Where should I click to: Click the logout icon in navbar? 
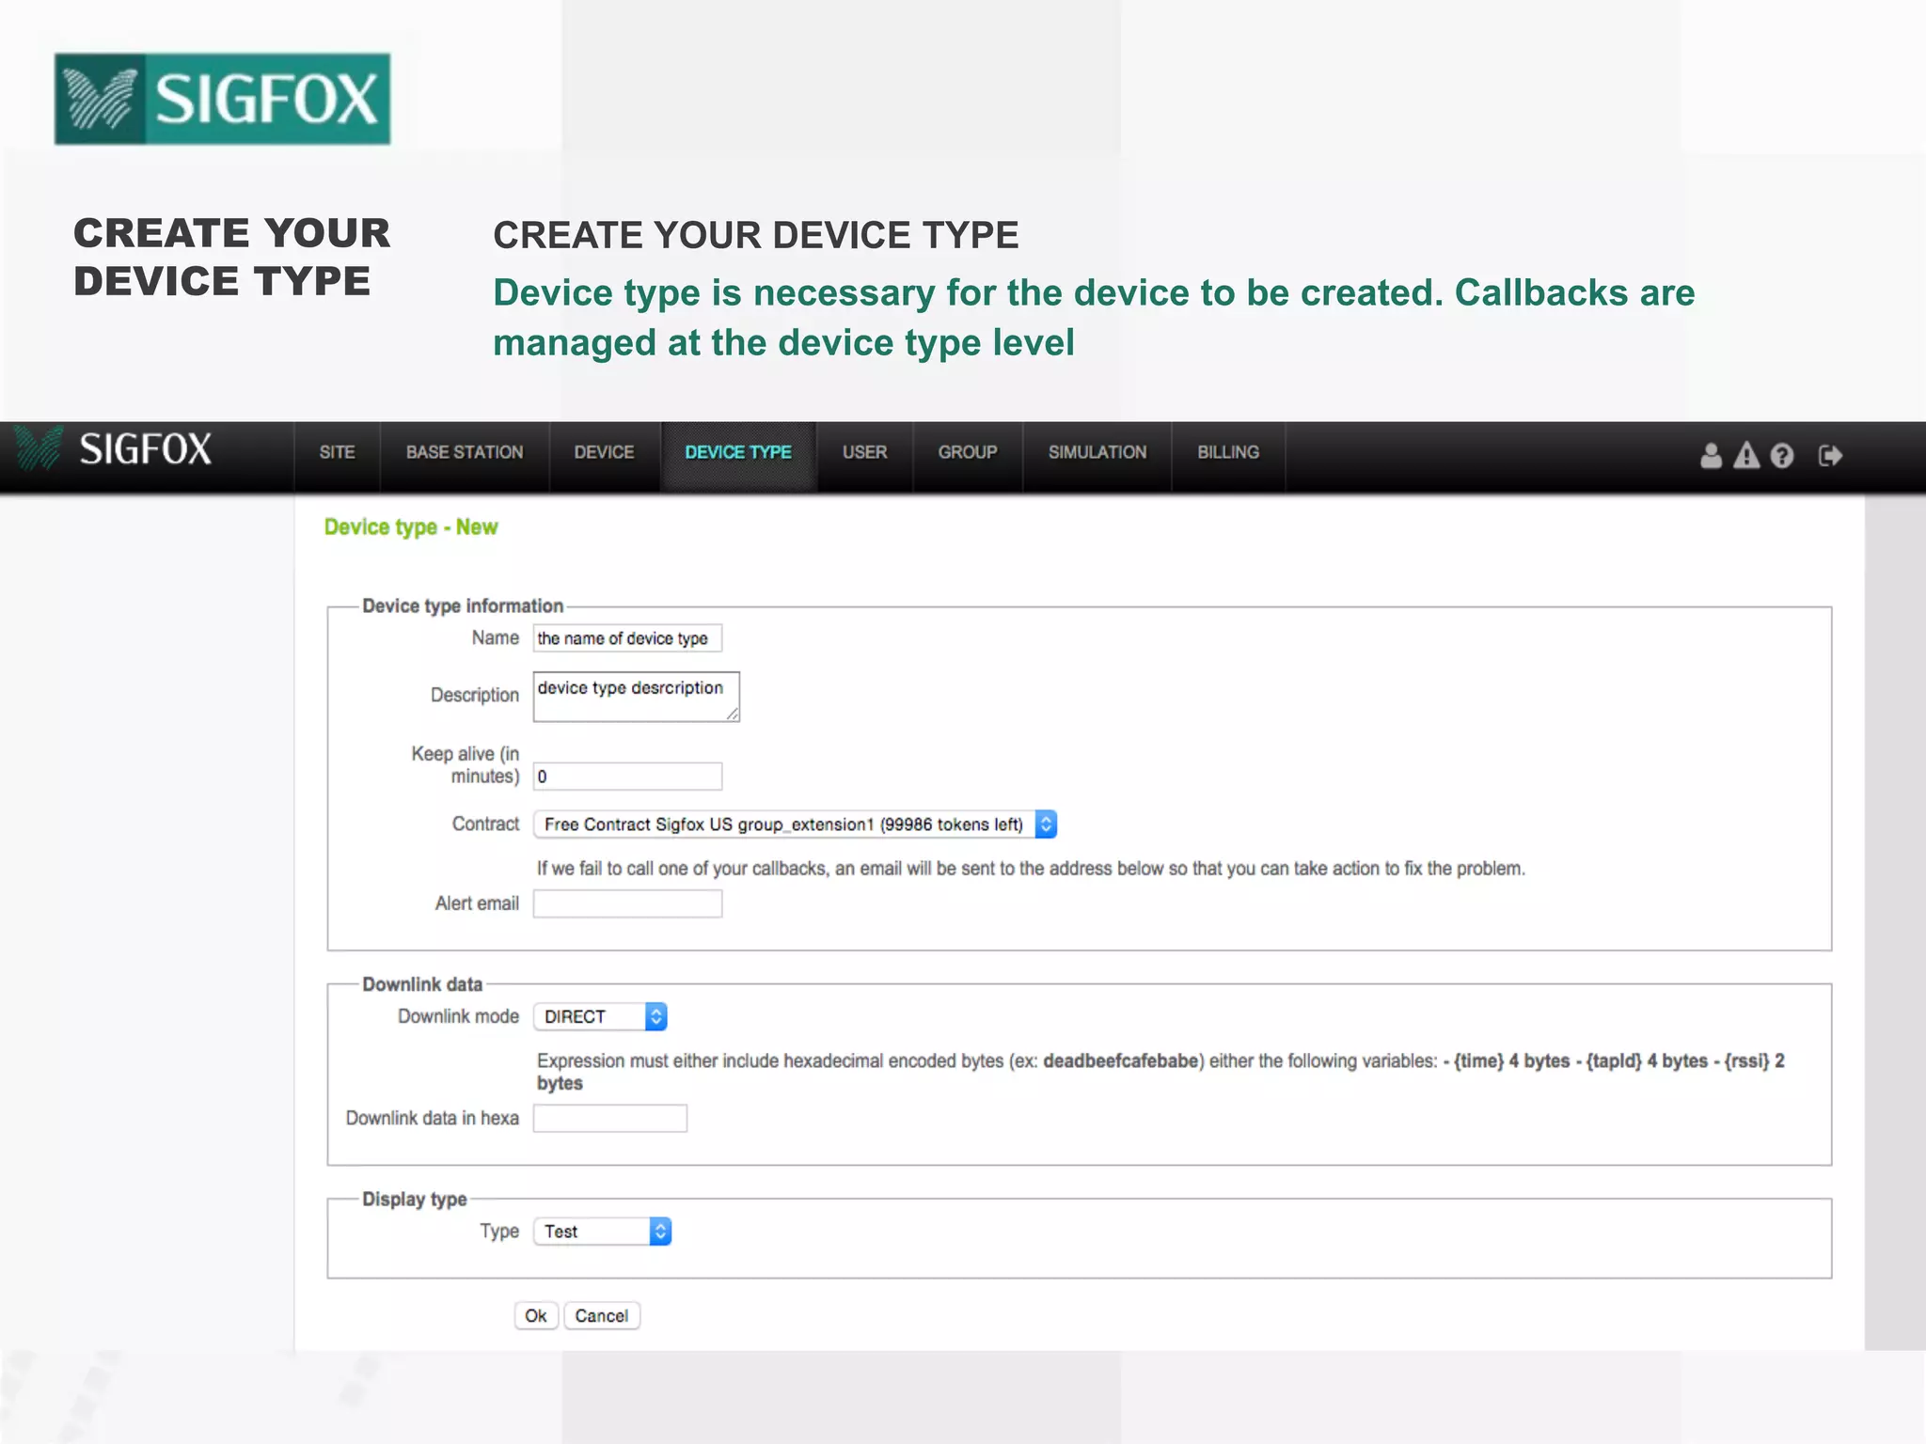1830,456
